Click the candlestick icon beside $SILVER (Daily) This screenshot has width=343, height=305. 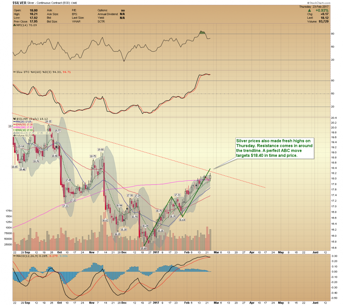(x=15, y=118)
